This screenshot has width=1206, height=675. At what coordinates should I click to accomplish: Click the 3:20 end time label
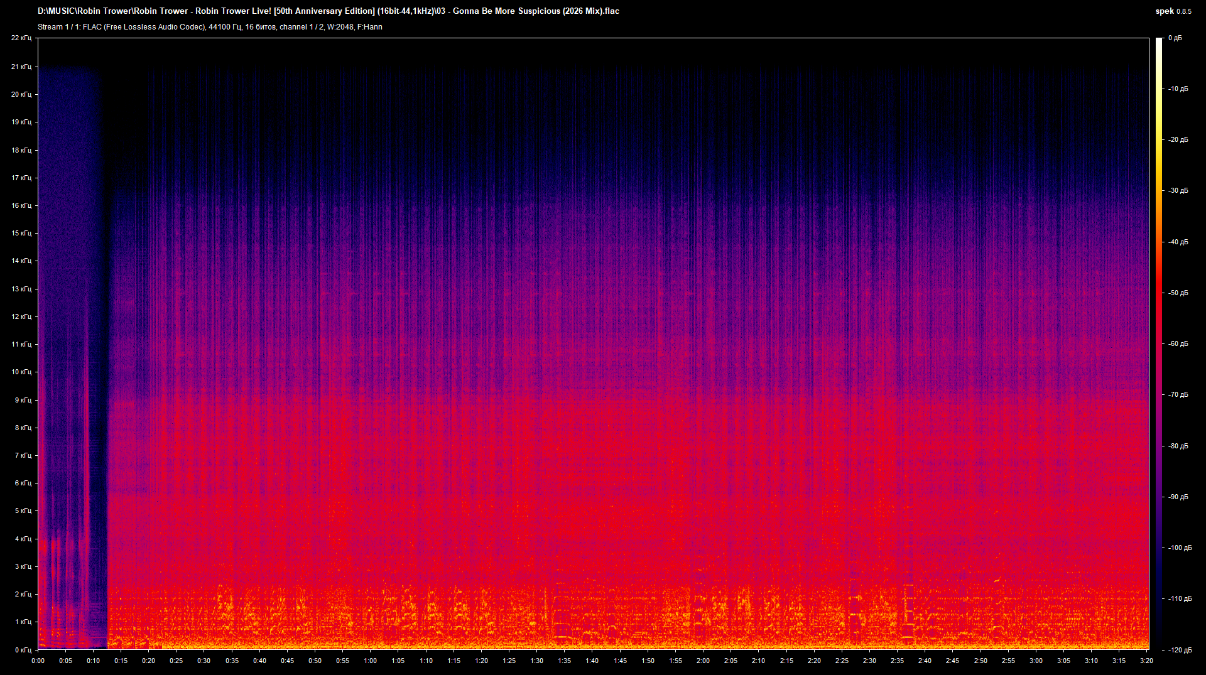(1146, 661)
